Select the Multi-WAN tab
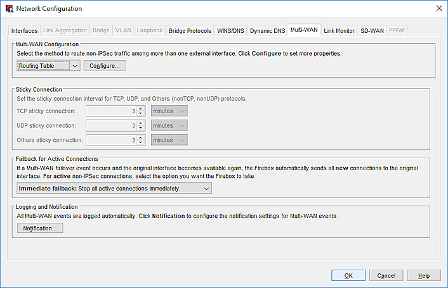The width and height of the screenshot is (448, 288). (x=304, y=30)
